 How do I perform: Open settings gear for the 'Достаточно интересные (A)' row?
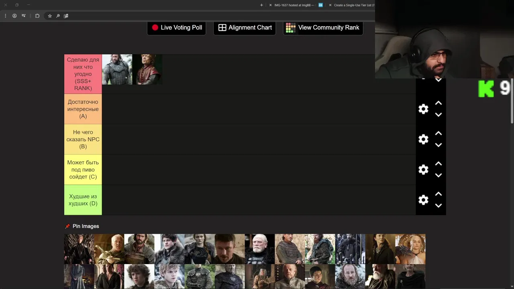(423, 109)
